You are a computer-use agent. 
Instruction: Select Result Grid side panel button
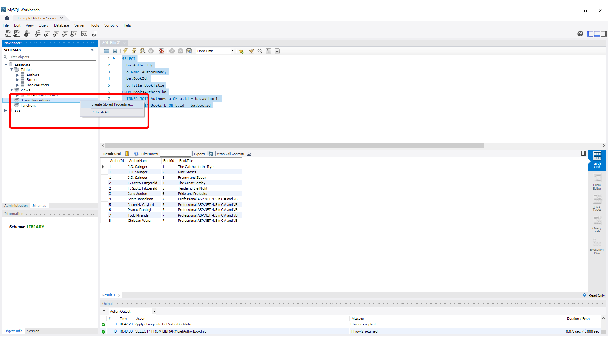(597, 160)
